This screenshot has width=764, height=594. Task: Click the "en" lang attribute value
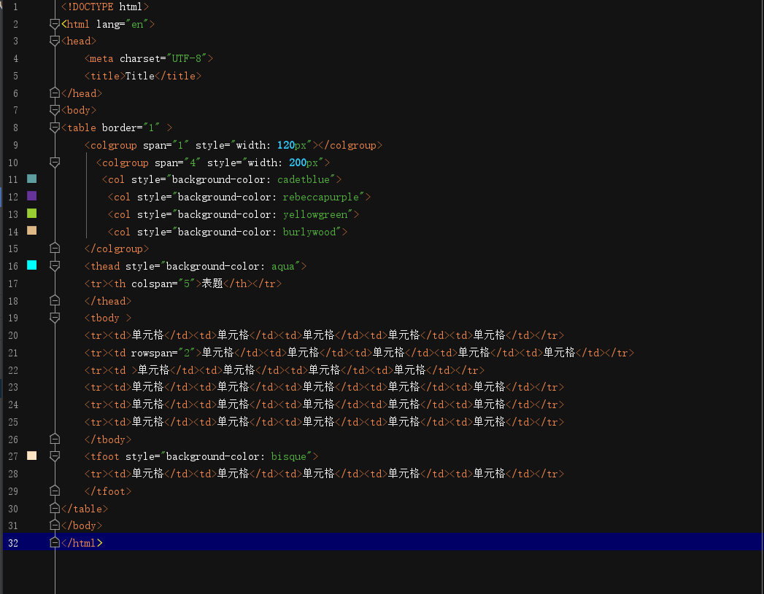click(x=137, y=24)
